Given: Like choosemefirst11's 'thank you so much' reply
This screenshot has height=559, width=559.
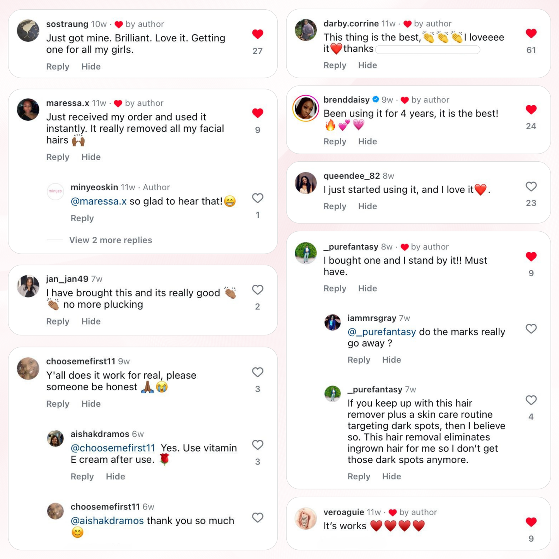Looking at the screenshot, I should (x=258, y=518).
